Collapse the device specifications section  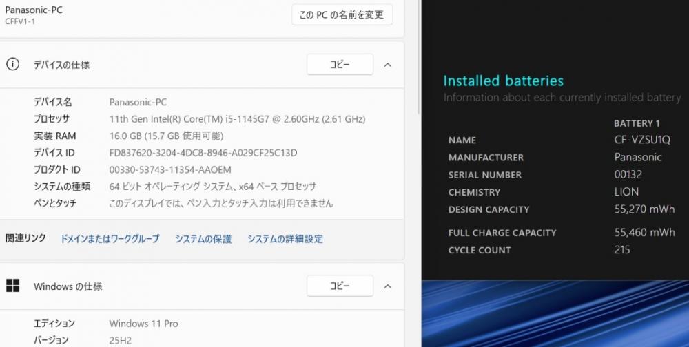[387, 65]
